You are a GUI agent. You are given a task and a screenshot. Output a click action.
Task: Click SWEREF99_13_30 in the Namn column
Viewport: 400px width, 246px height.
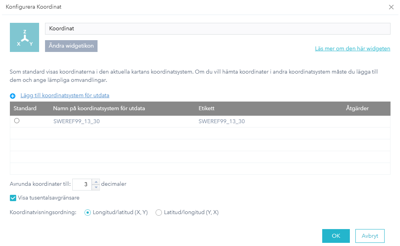click(77, 121)
